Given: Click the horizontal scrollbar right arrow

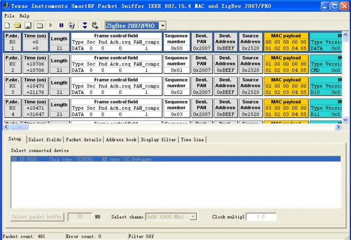Looking at the screenshot, I should [x=338, y=127].
